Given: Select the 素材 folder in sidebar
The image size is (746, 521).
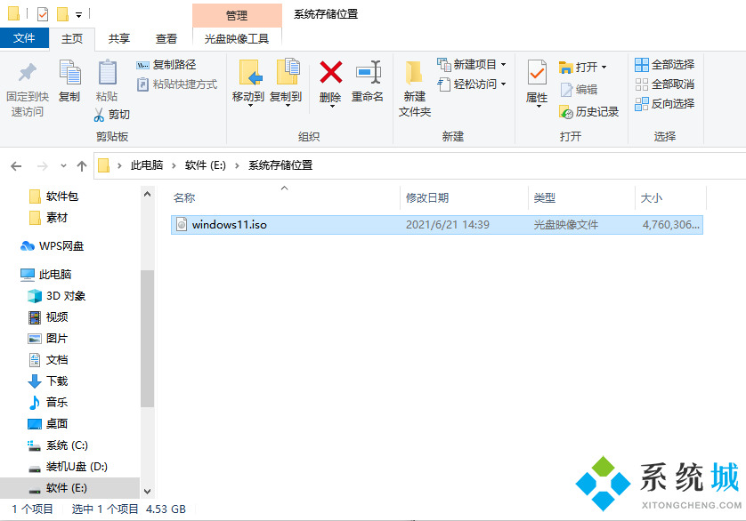Looking at the screenshot, I should (x=49, y=218).
